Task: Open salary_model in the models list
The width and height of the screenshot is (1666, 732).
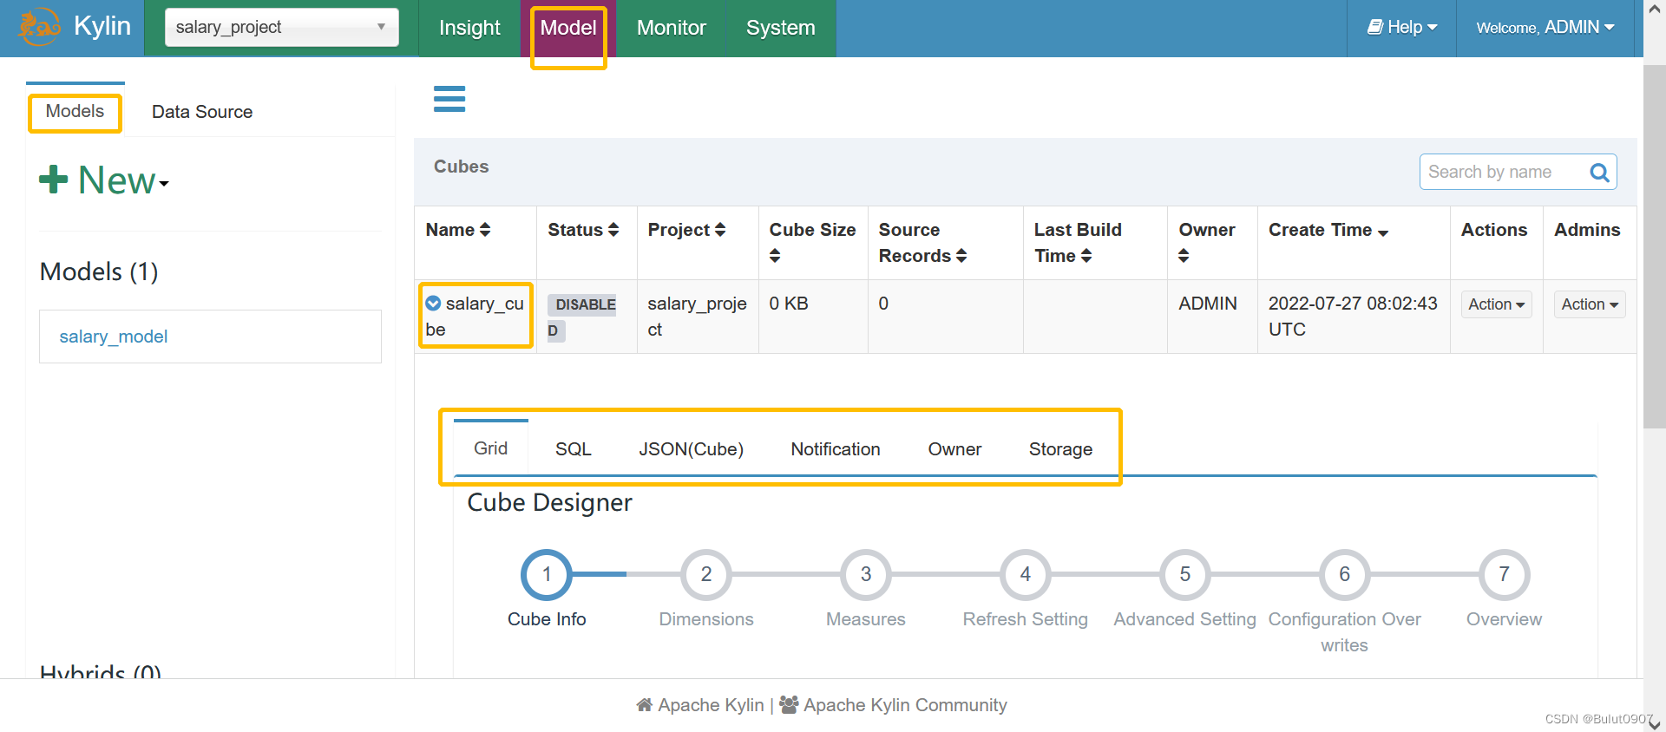Action: coord(113,337)
